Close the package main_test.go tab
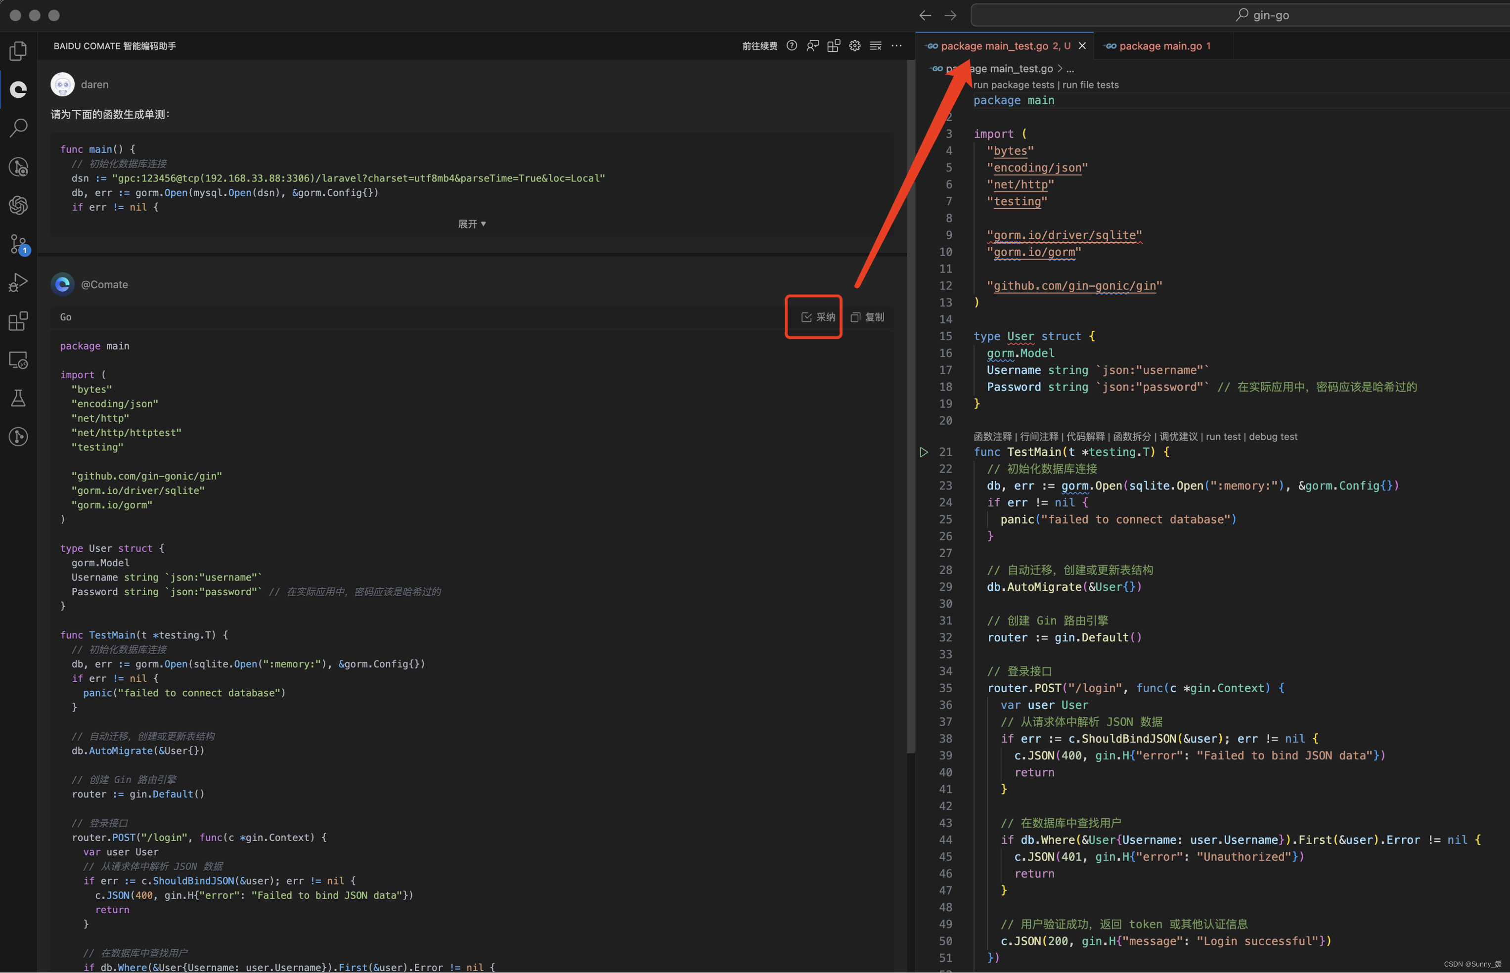The image size is (1510, 973). click(x=1082, y=45)
